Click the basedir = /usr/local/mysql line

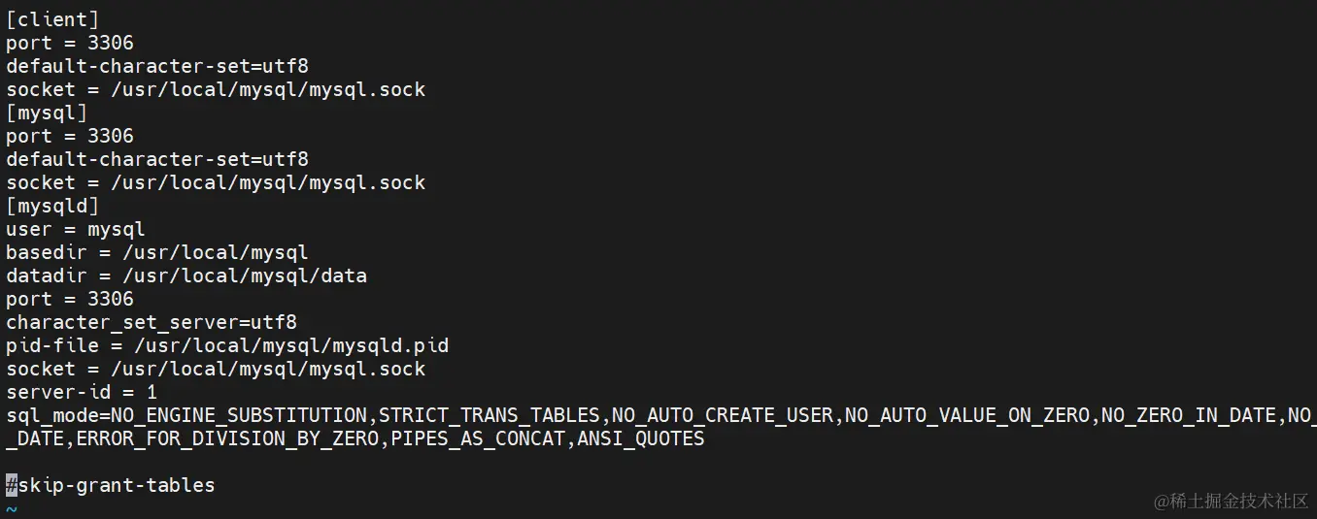(157, 252)
